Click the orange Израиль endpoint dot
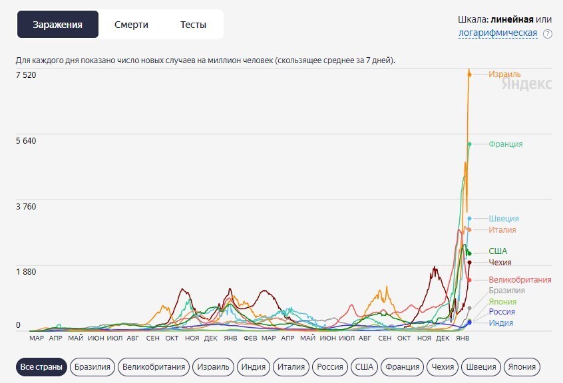The image size is (563, 383). point(469,74)
